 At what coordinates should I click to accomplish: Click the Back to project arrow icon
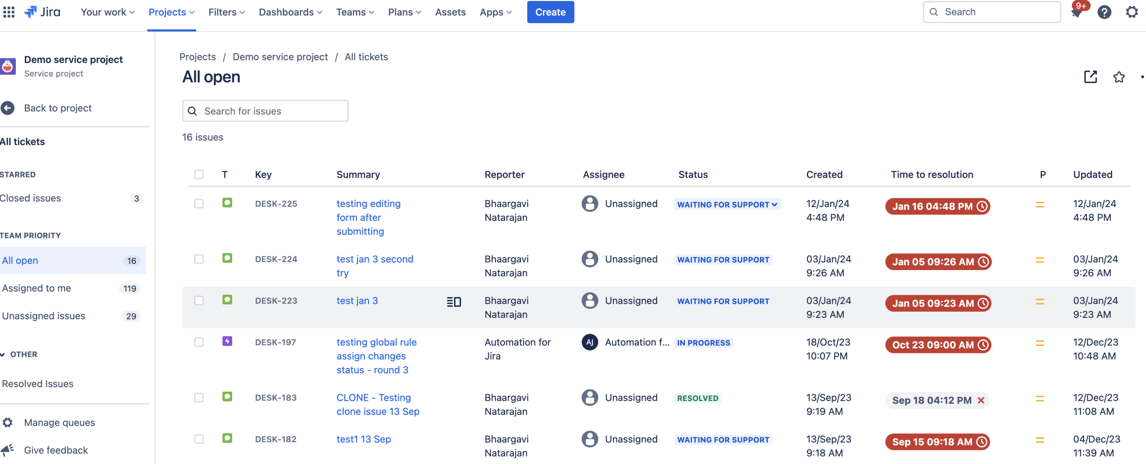tap(8, 108)
